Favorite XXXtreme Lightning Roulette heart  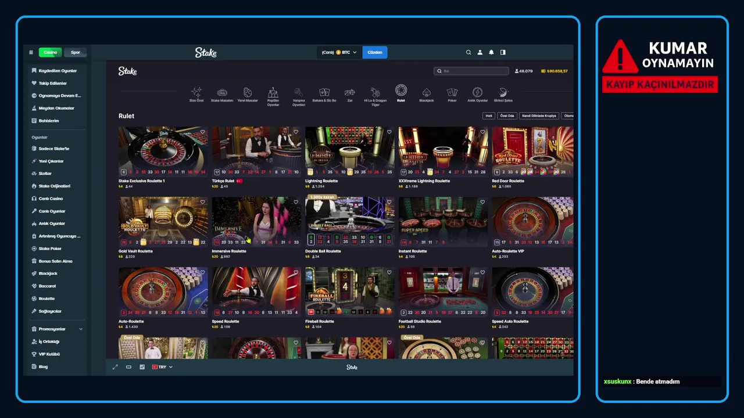482,132
